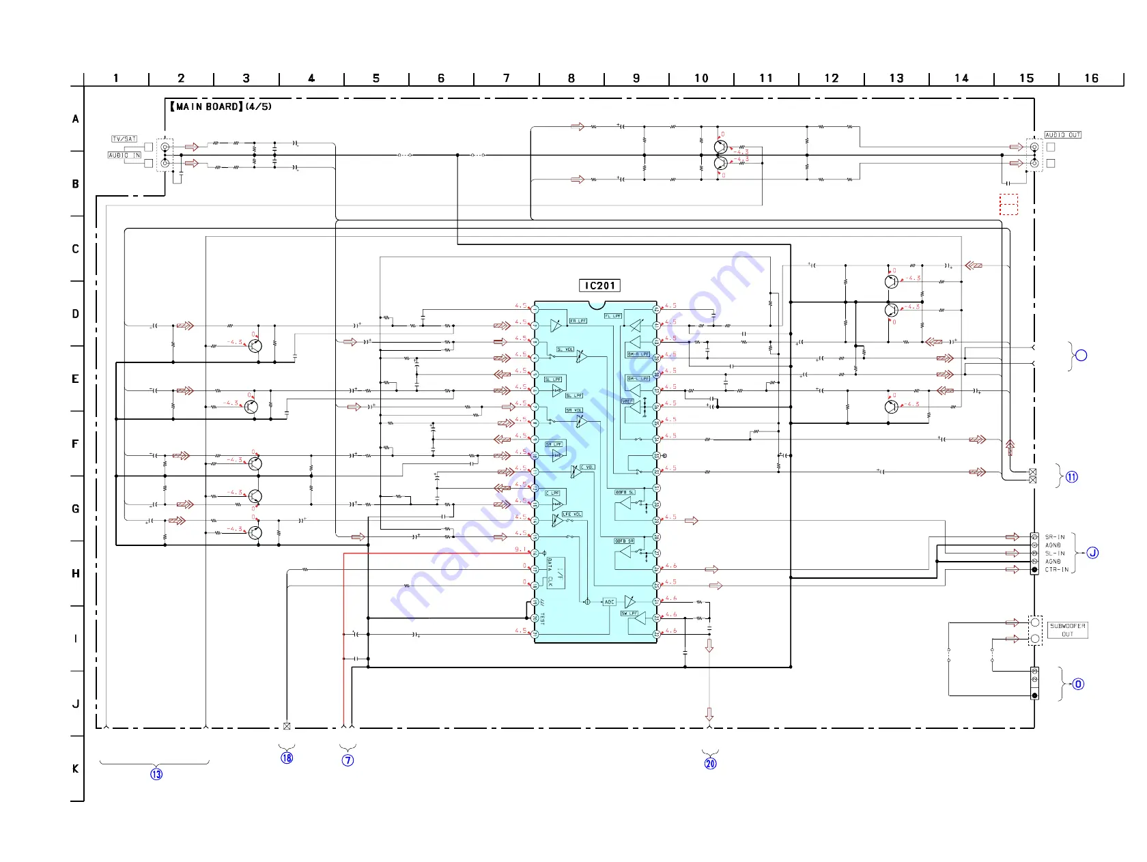Click row header K on grid ruler
Screen dimensions: 1147x862
click(x=75, y=768)
